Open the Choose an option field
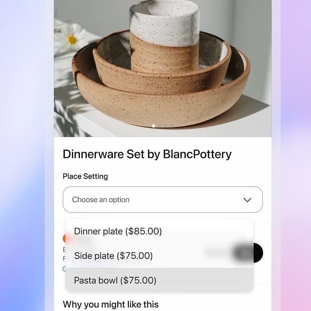The height and width of the screenshot is (311, 311). coord(163,199)
